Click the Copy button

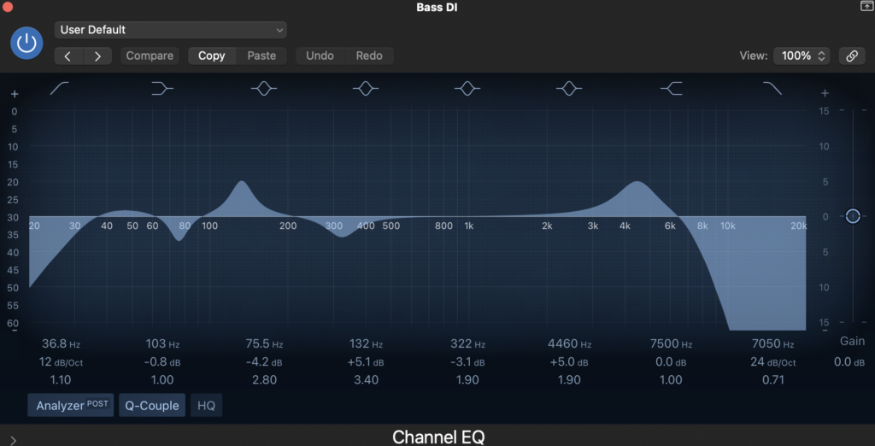point(211,56)
